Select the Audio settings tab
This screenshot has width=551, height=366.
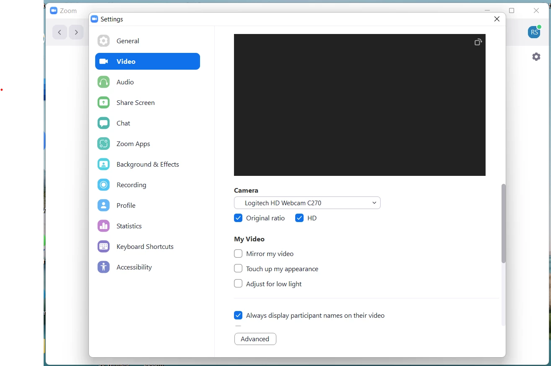click(148, 82)
